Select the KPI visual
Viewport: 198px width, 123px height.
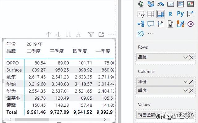pyautogui.click(x=191, y=4)
